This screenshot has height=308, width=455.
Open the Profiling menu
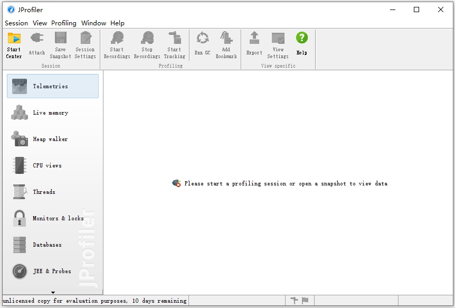coord(64,23)
